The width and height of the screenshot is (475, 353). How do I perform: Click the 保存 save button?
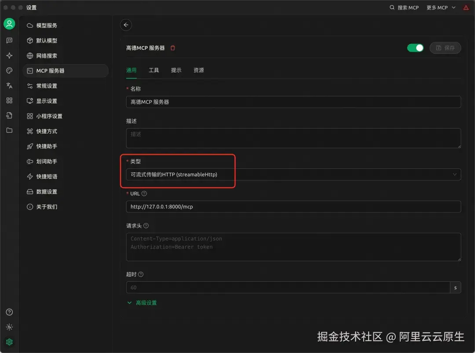tap(445, 48)
